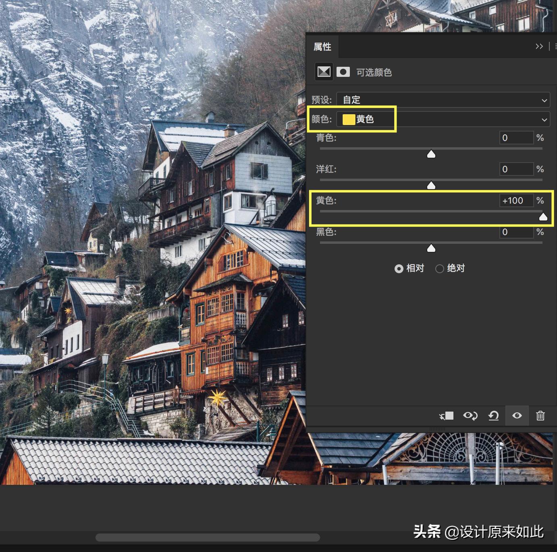This screenshot has height=552, width=557.
Task: Click the 洋红: slider label
Action: (326, 169)
